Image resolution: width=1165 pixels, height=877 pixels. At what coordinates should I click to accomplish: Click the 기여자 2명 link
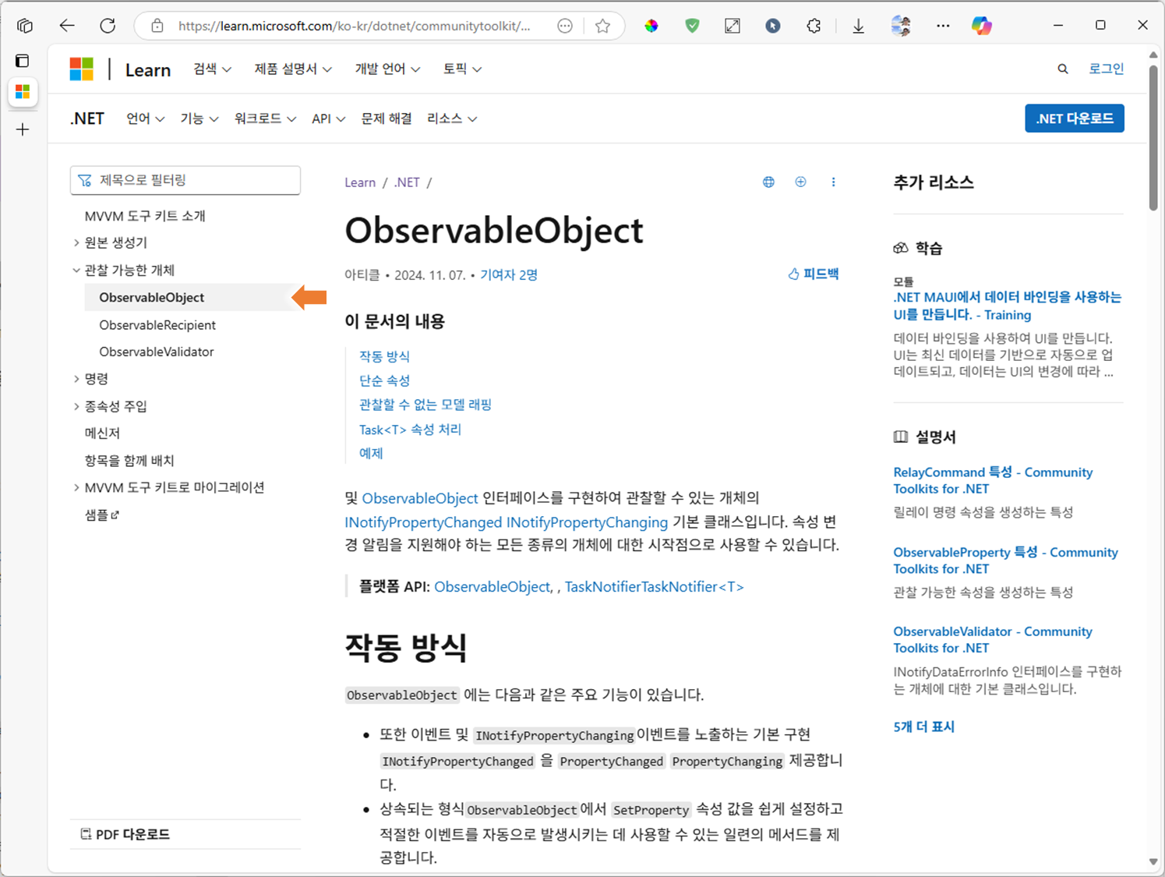coord(509,275)
